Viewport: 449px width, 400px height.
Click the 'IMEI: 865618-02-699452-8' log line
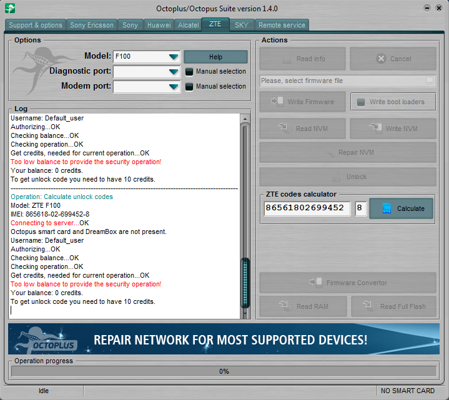click(x=50, y=214)
